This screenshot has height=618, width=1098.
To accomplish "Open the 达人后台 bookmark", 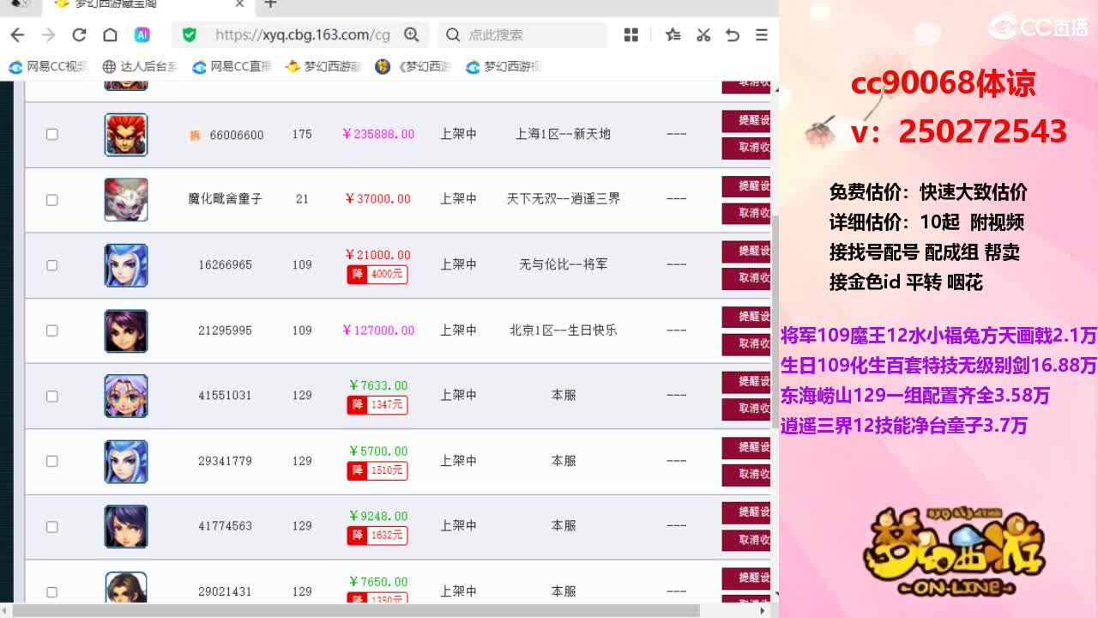I will [140, 67].
